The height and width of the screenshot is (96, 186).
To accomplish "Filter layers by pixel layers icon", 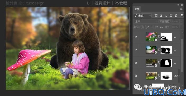I will pyautogui.click(x=156, y=16).
